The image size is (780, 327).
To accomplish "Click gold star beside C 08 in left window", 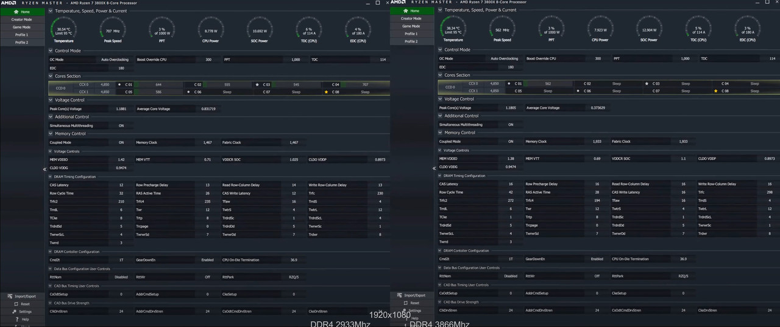I will point(327,92).
